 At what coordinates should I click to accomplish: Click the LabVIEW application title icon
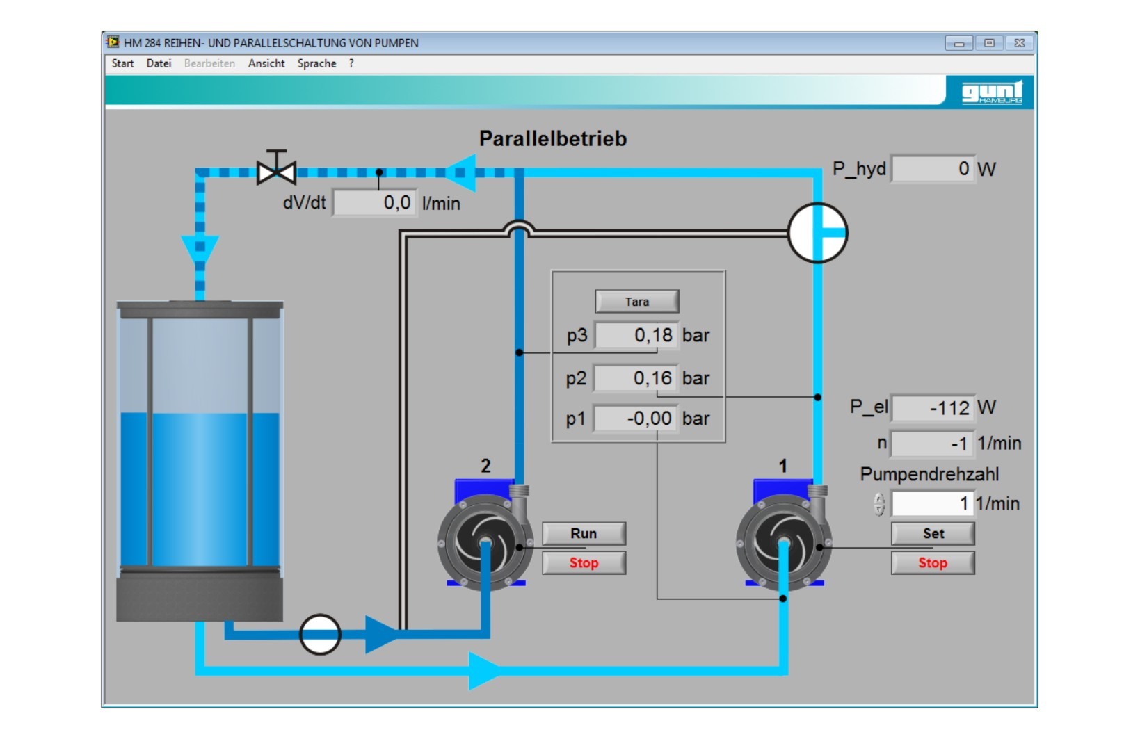112,42
